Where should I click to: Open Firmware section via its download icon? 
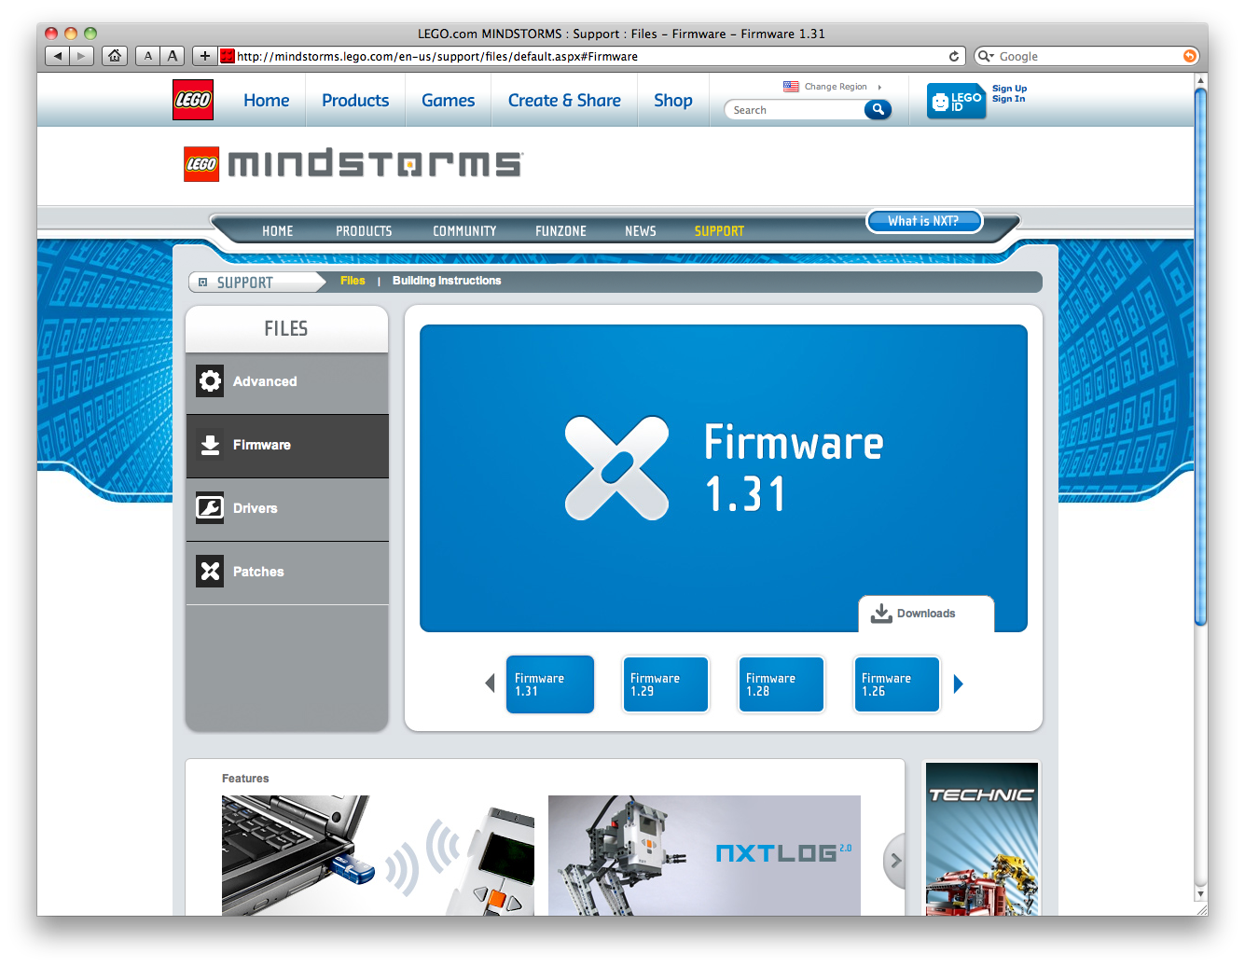pyautogui.click(x=210, y=445)
